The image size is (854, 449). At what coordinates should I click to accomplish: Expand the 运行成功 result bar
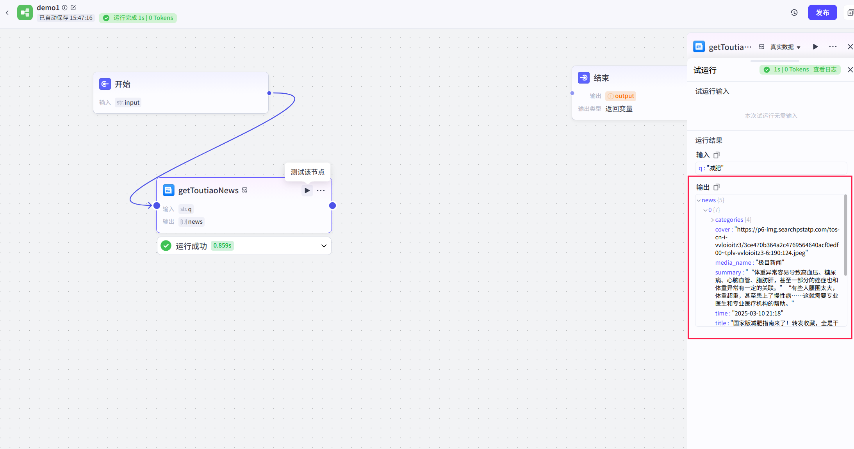(323, 246)
